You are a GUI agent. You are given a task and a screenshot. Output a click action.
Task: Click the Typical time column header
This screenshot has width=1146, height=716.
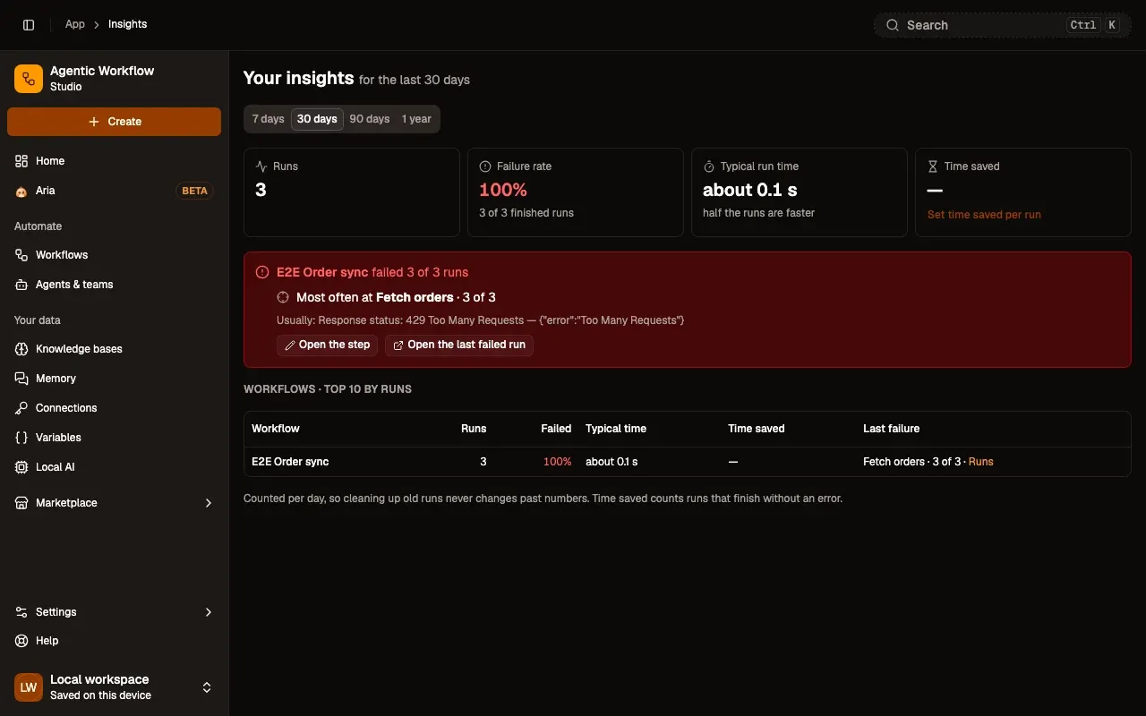point(616,429)
